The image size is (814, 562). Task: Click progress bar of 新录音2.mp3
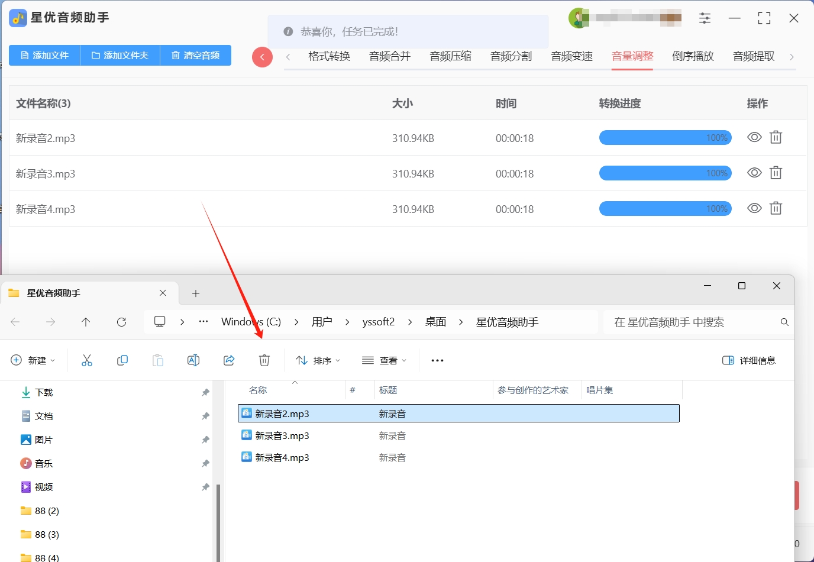666,138
